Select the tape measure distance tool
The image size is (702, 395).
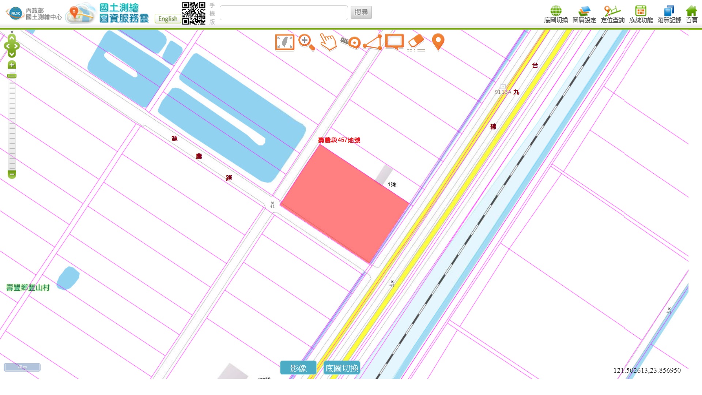coord(351,42)
